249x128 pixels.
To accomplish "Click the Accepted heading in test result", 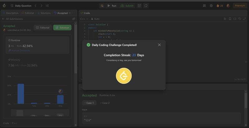I will coord(89,95).
